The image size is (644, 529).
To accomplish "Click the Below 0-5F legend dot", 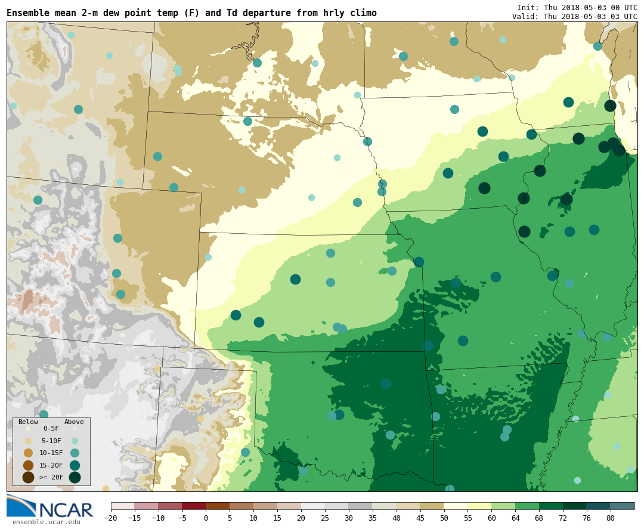I will tap(29, 428).
